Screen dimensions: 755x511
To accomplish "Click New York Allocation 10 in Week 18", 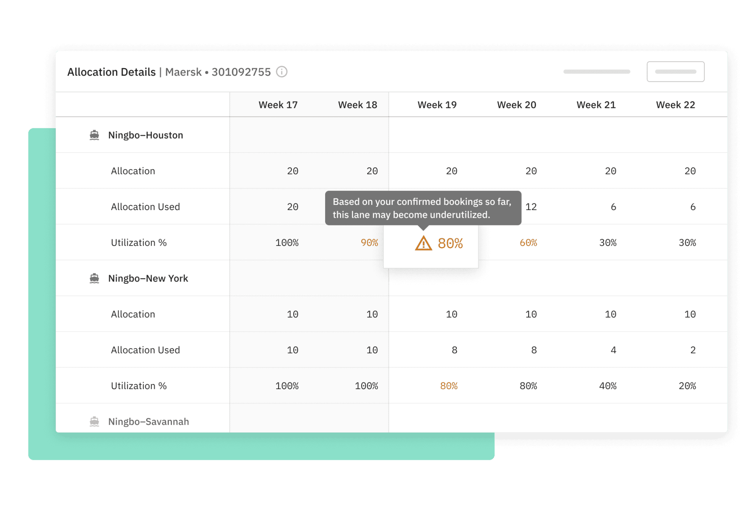I will pyautogui.click(x=372, y=314).
